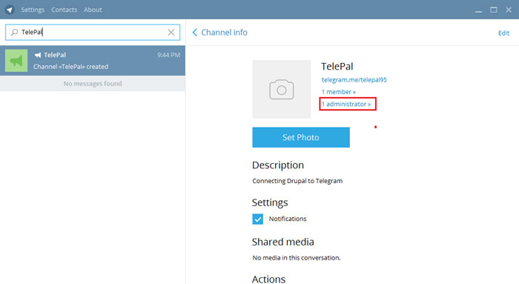519x284 pixels.
Task: Click the Telegram paper plane logo
Action: [10, 10]
